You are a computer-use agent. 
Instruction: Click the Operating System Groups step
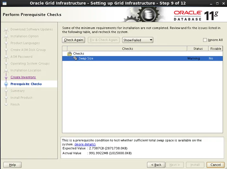pyautogui.click(x=30, y=63)
